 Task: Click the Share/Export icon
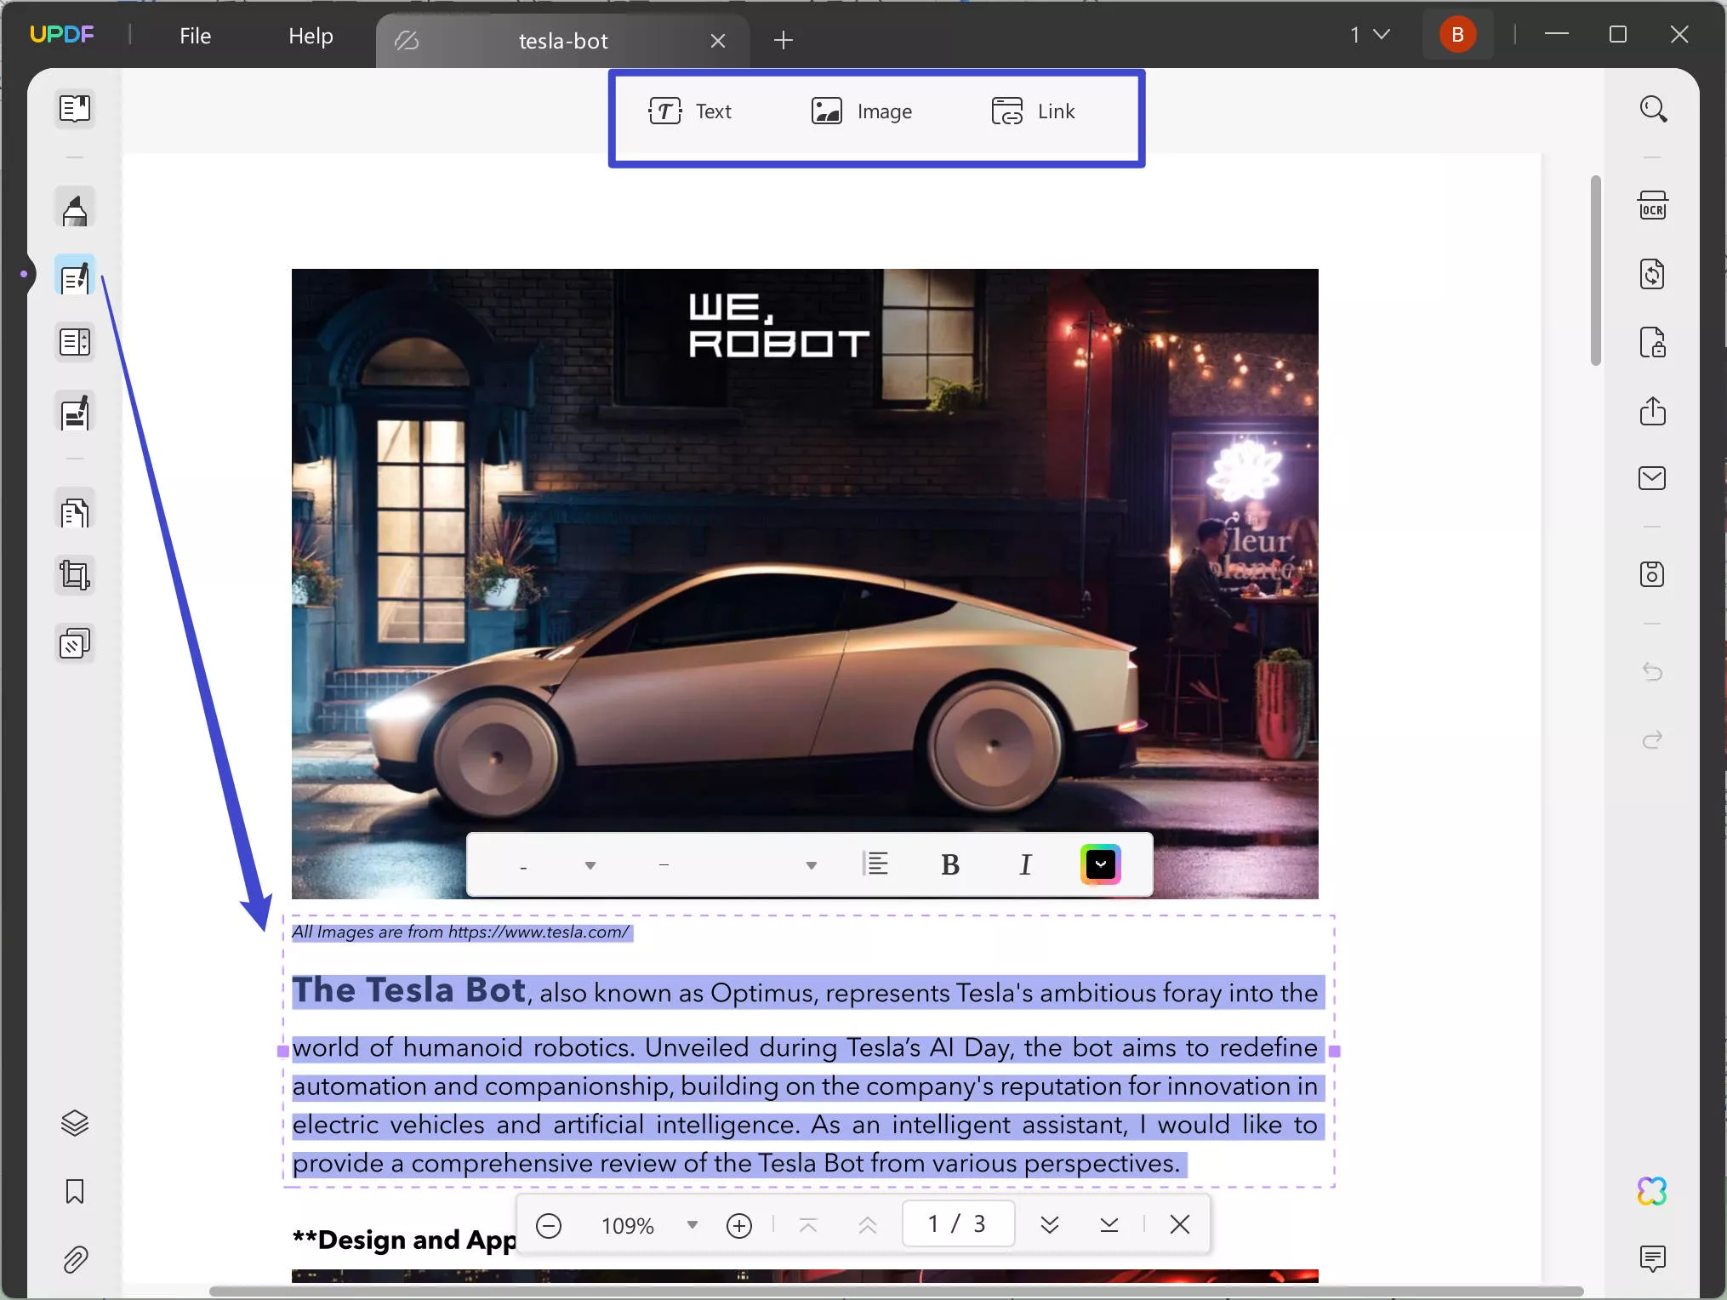click(1652, 412)
